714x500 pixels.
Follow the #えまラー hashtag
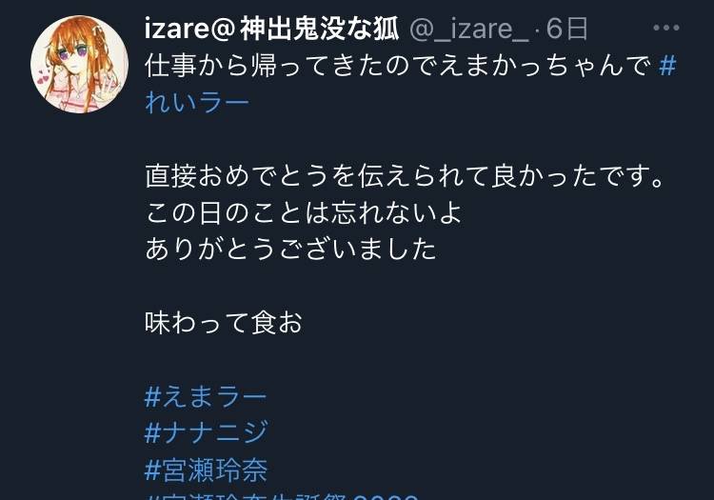(206, 396)
